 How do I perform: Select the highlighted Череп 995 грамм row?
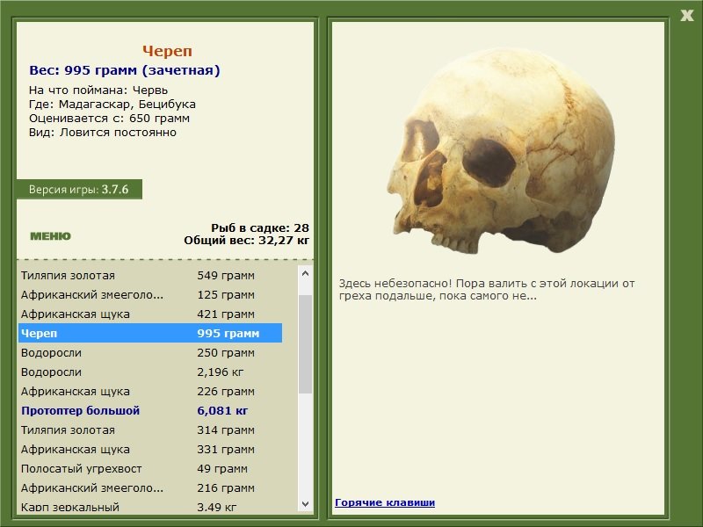pyautogui.click(x=150, y=333)
